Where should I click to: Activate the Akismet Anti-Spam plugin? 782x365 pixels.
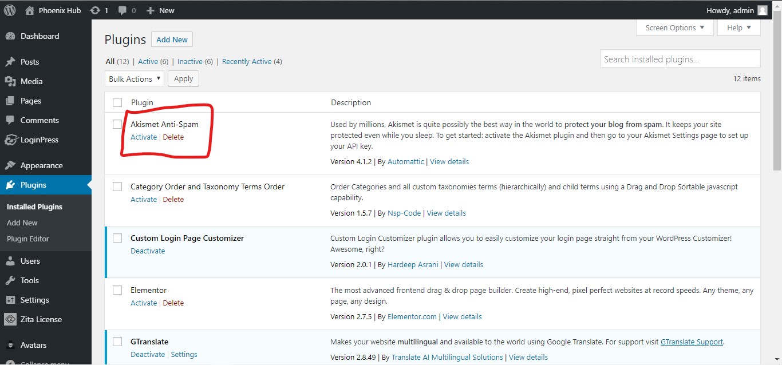point(144,137)
